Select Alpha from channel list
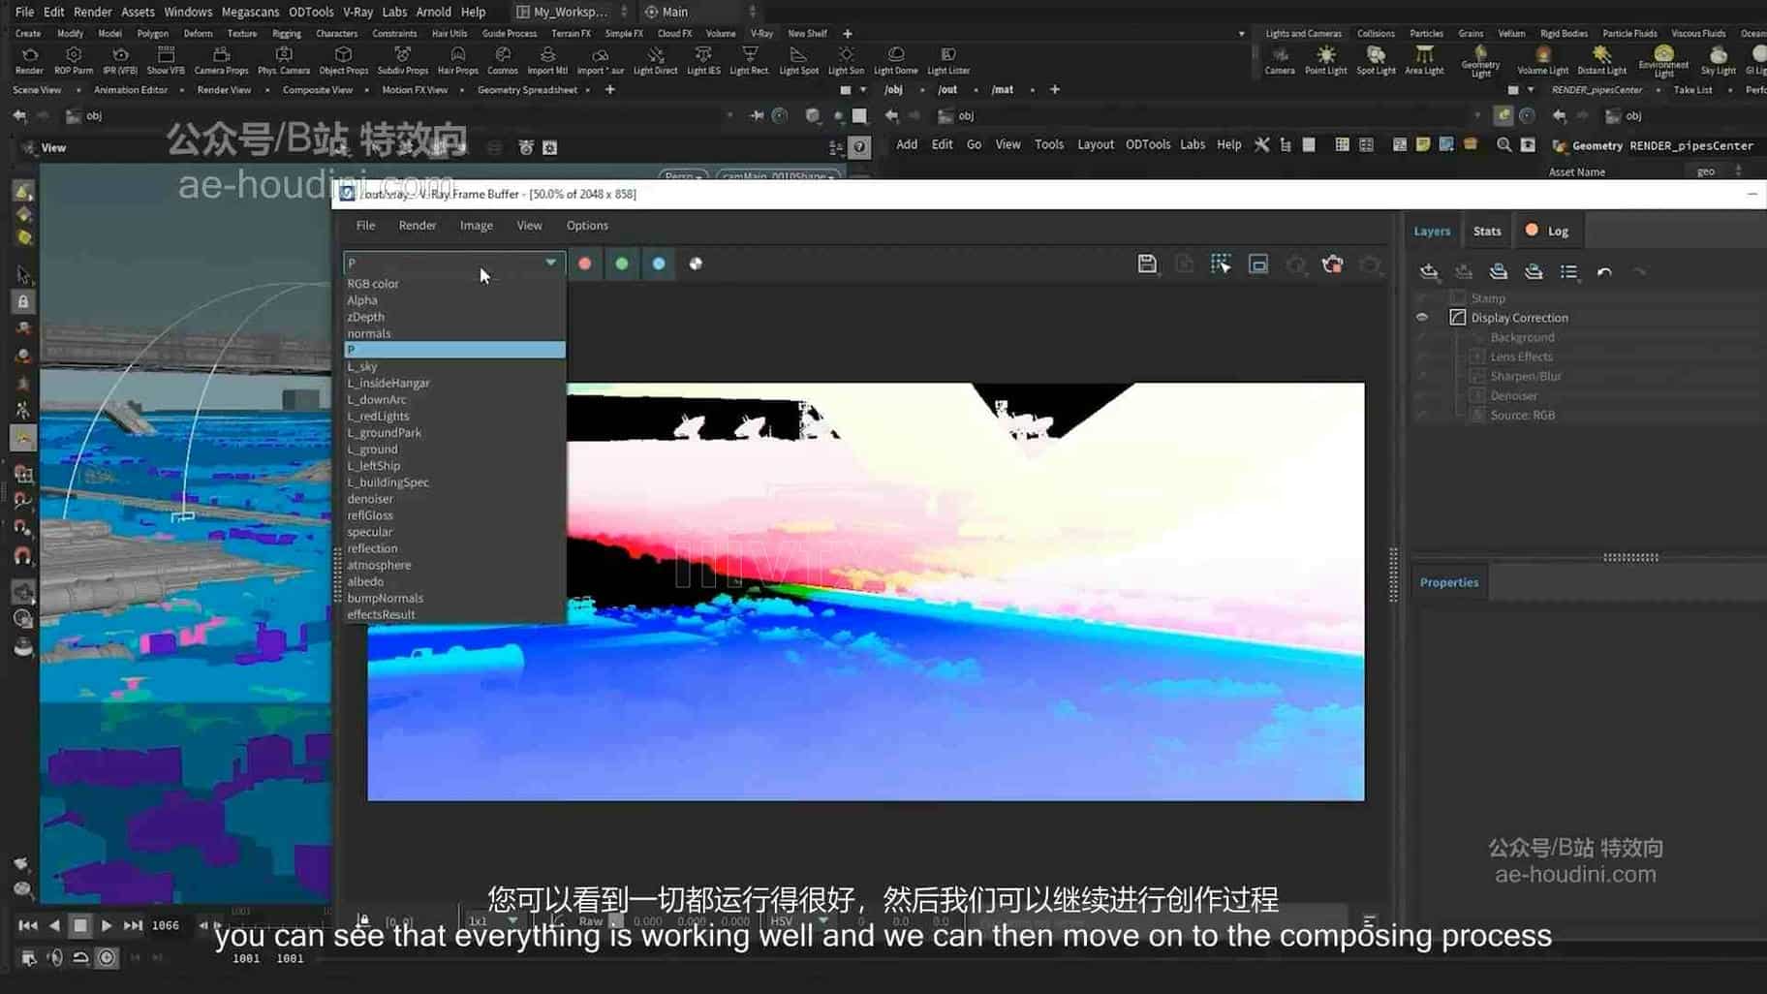 pos(454,300)
